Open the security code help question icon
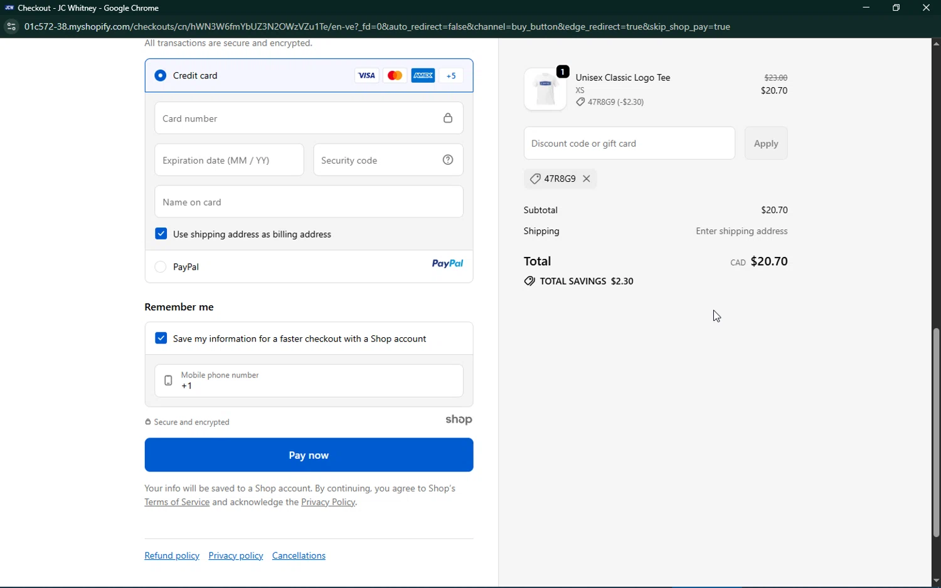 click(x=448, y=160)
